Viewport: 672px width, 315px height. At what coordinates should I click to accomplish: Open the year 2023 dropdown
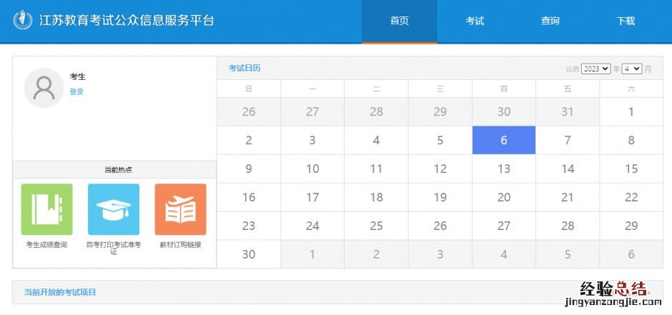[596, 69]
